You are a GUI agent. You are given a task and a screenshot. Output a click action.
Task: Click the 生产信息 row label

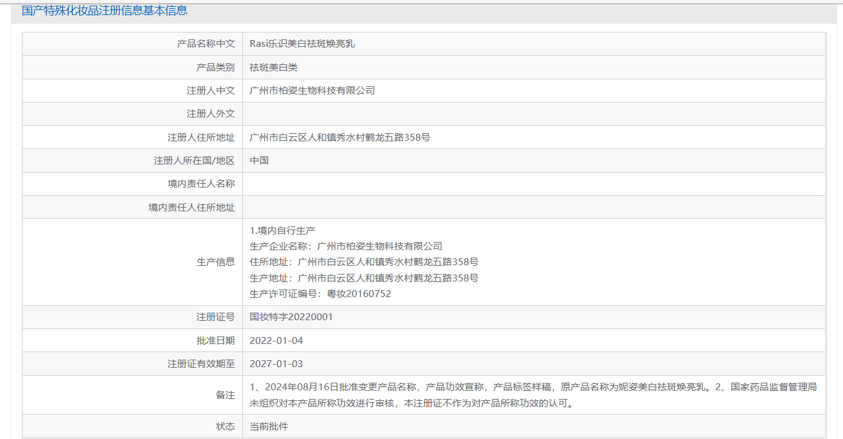215,262
